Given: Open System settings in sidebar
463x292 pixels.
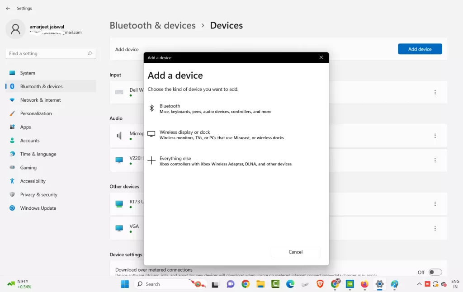Looking at the screenshot, I should [x=51, y=73].
